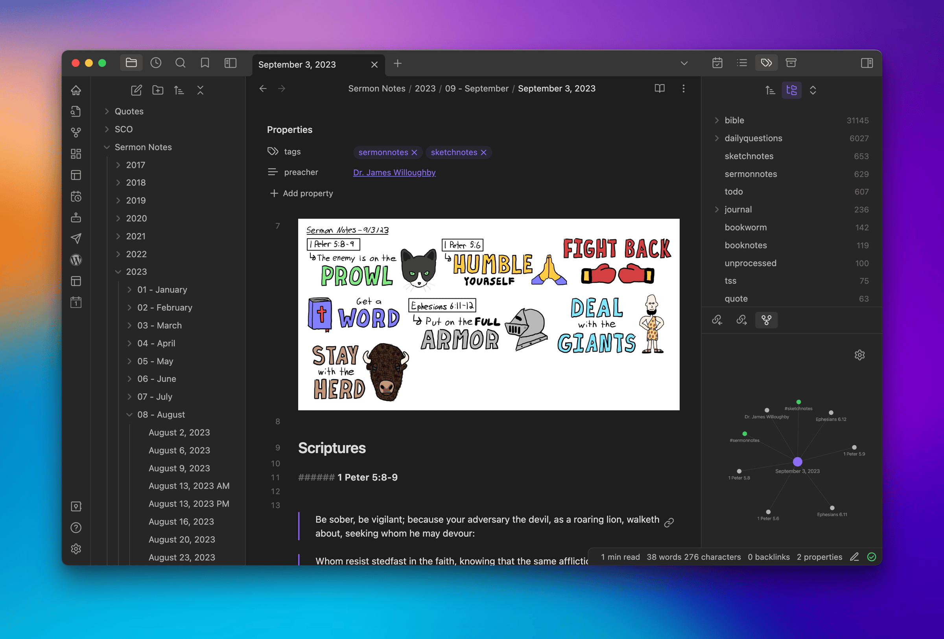
Task: Toggle the right sidebar
Action: pyautogui.click(x=867, y=63)
